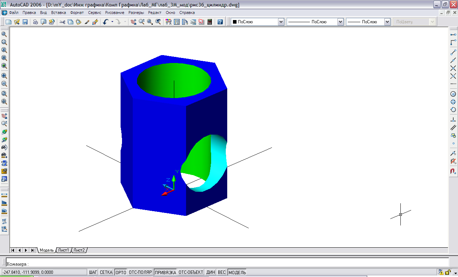Jump to the last layout tab arrow

[x=33, y=250]
